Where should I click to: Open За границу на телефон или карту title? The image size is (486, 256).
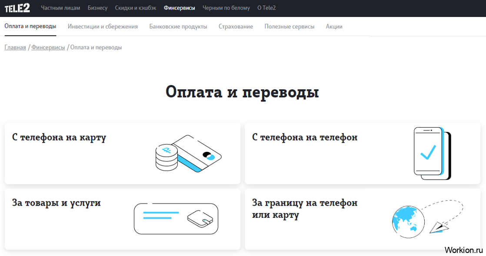pos(305,209)
